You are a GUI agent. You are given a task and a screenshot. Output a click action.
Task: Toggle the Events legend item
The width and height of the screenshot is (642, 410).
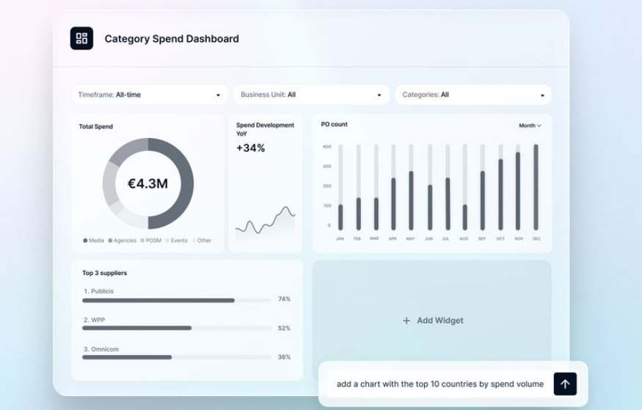[177, 241]
